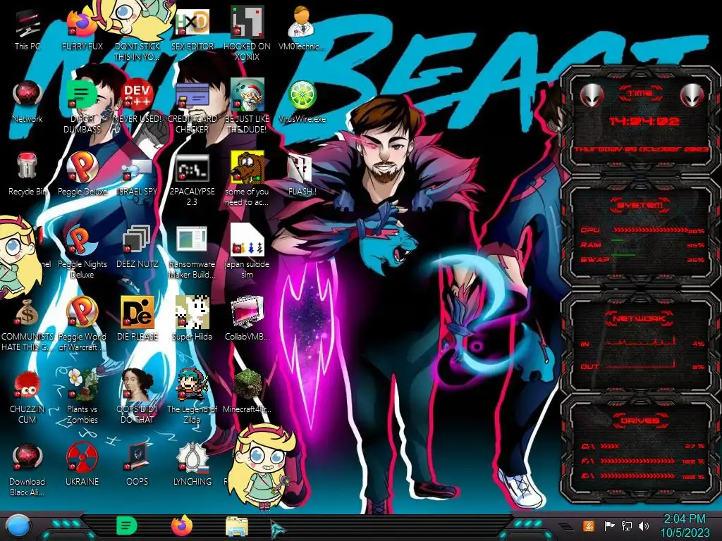Open the OOPS DID I DO THAT portrait icon
The image size is (722, 541).
coord(137,385)
